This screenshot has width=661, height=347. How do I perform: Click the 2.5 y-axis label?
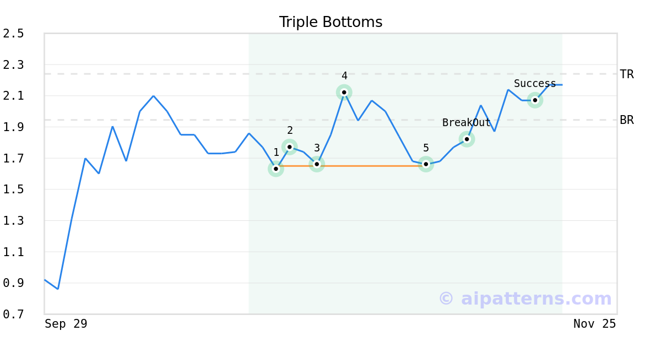pos(13,34)
